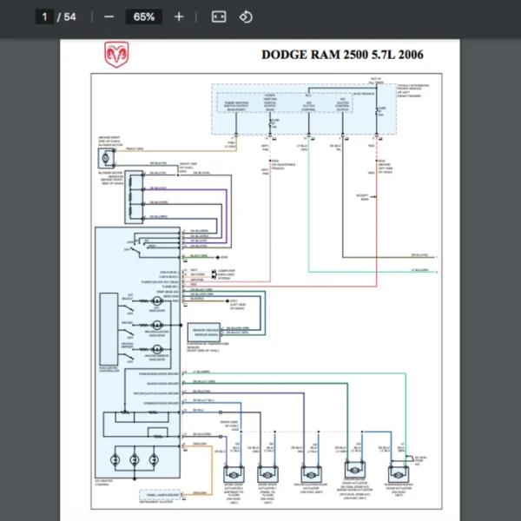521x521 pixels.
Task: Click the 65% zoom level field
Action: click(x=144, y=16)
